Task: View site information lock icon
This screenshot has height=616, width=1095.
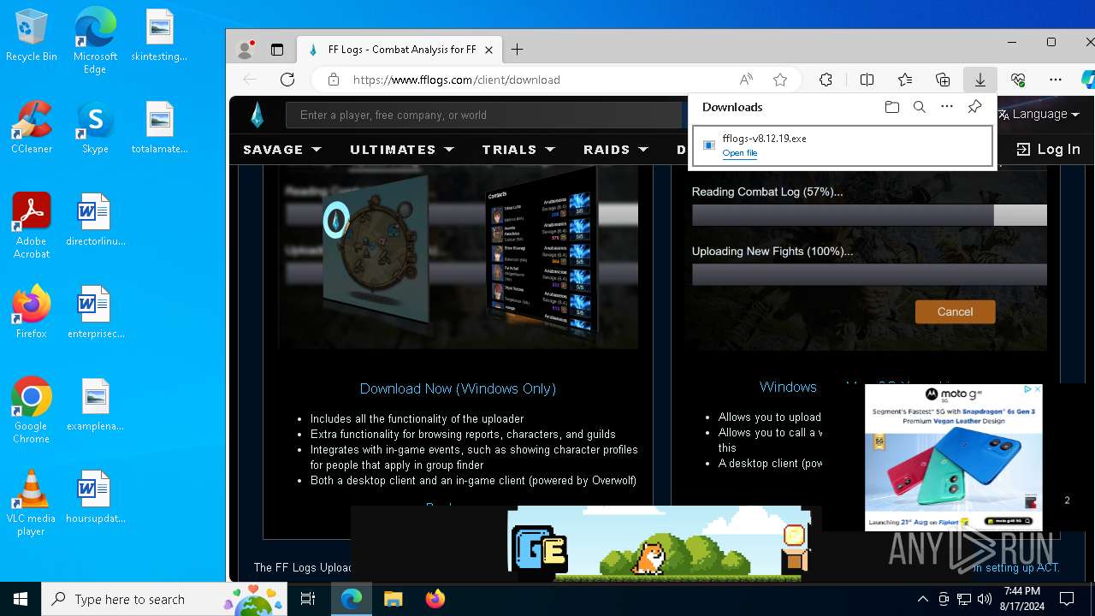Action: [x=334, y=80]
